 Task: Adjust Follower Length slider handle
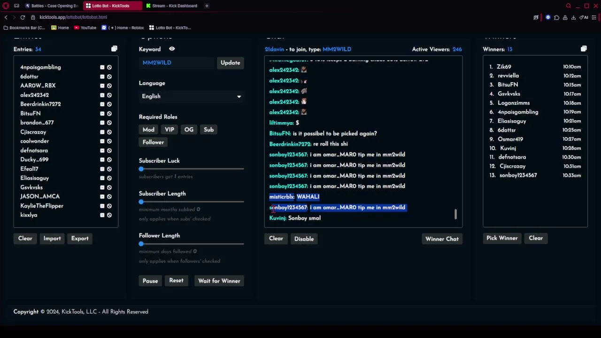point(141,244)
